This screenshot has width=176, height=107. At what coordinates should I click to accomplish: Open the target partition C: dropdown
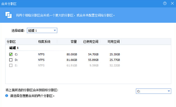coord(154,91)
